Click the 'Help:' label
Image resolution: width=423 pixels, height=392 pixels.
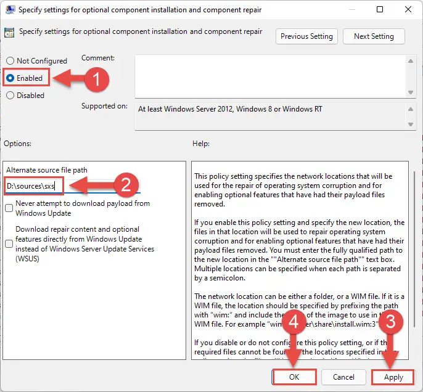201,144
